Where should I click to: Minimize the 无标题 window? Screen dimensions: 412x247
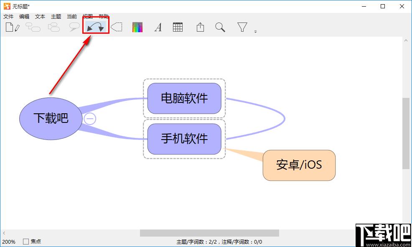[364, 6]
